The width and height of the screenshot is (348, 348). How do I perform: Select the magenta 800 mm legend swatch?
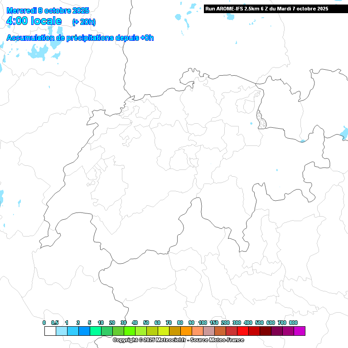point(300,331)
